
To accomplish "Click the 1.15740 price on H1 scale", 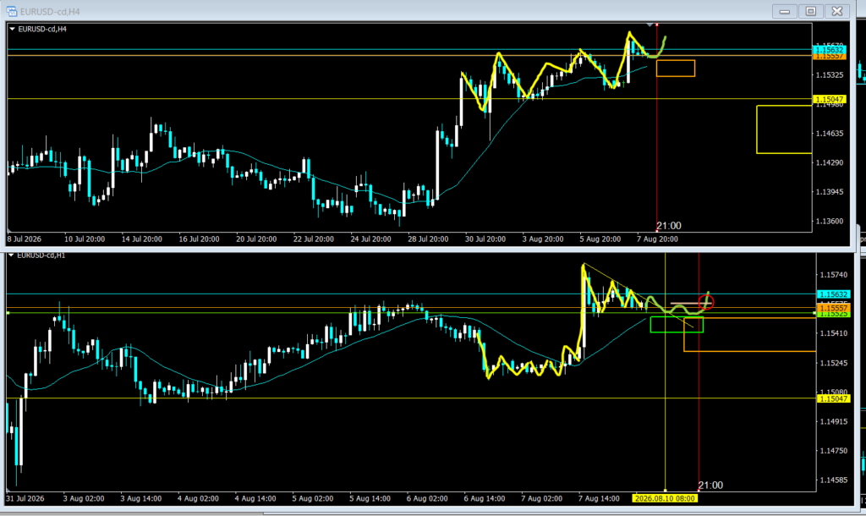I will click(833, 275).
